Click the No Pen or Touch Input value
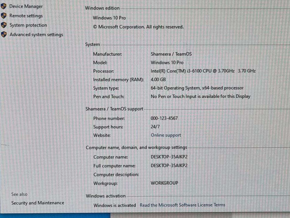Image resolution: width=290 pixels, height=218 pixels. [x=201, y=97]
